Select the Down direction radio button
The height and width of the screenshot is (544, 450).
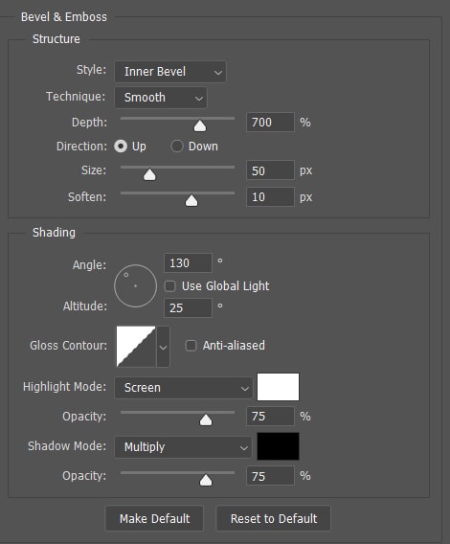(176, 147)
